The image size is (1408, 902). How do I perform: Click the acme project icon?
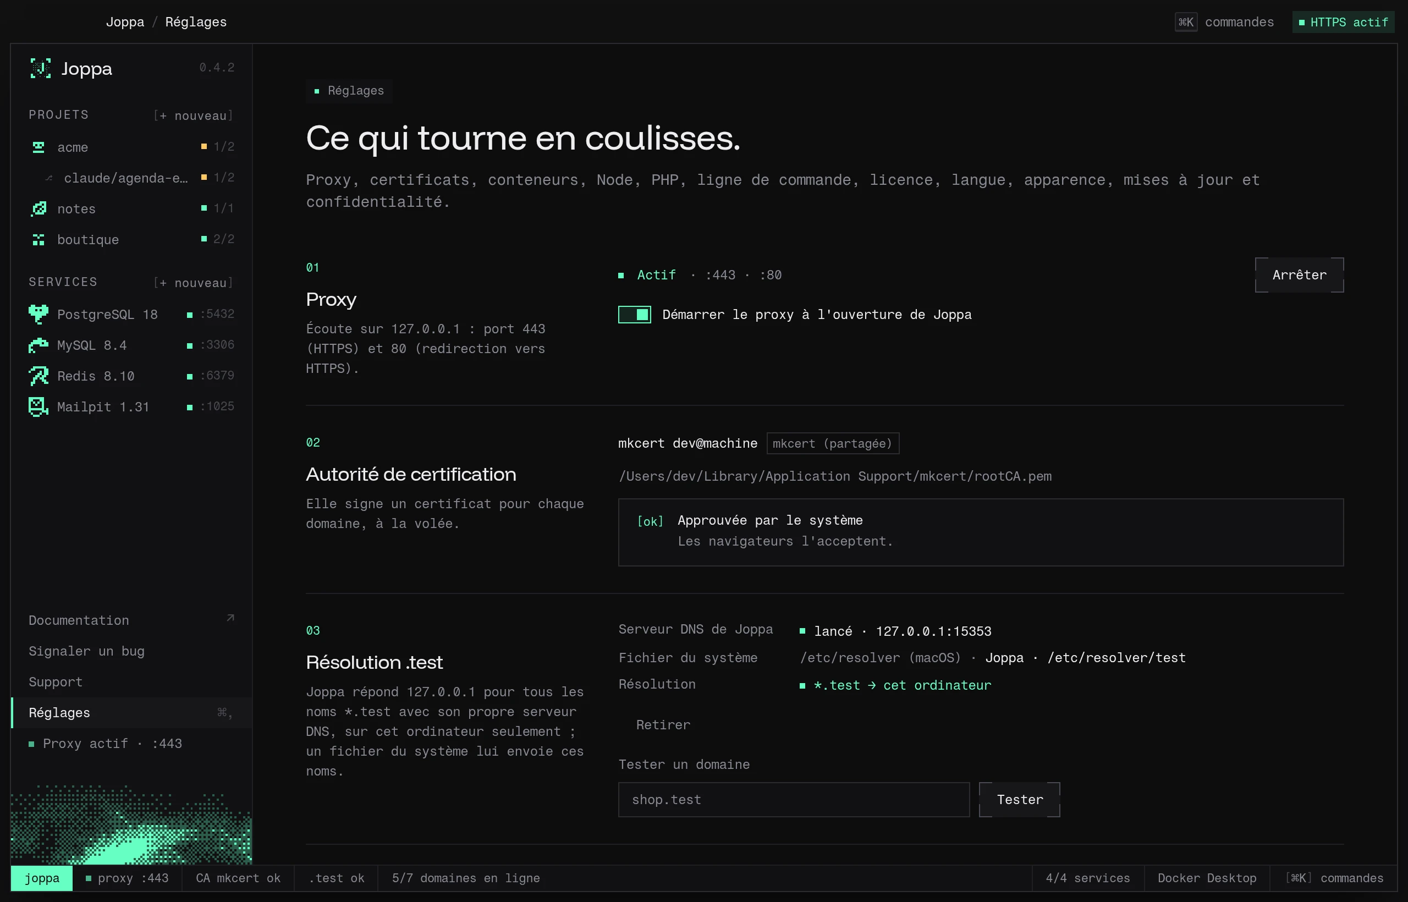pos(38,147)
